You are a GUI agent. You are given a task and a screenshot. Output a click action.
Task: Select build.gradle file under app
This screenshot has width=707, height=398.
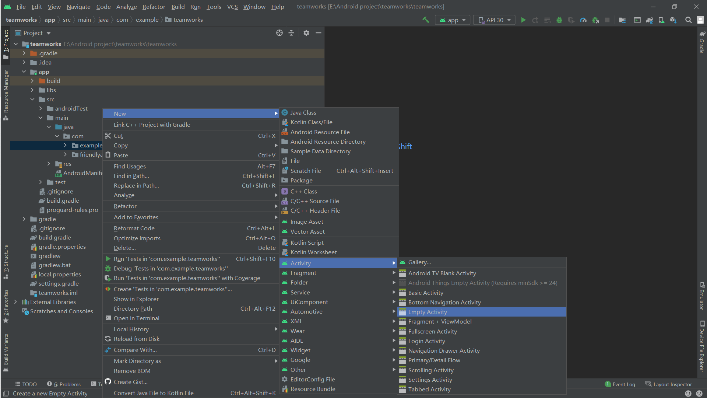(63, 200)
